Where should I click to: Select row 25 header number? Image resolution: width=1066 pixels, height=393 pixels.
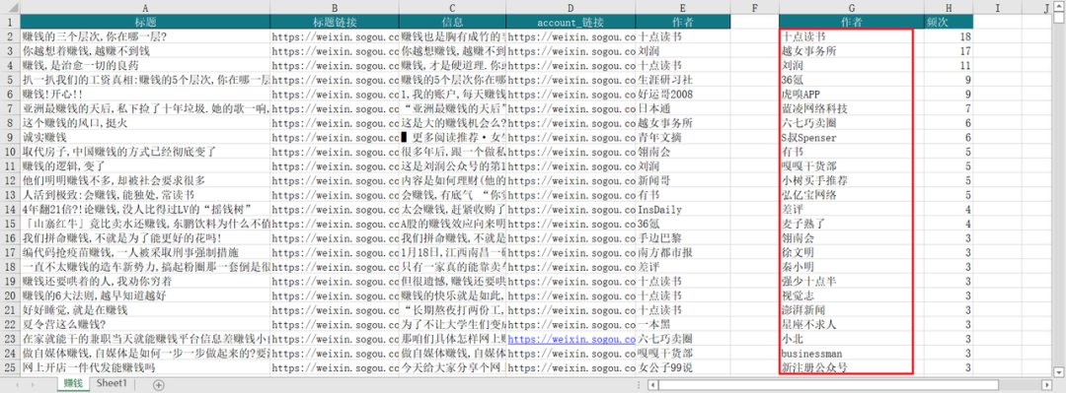(10, 368)
